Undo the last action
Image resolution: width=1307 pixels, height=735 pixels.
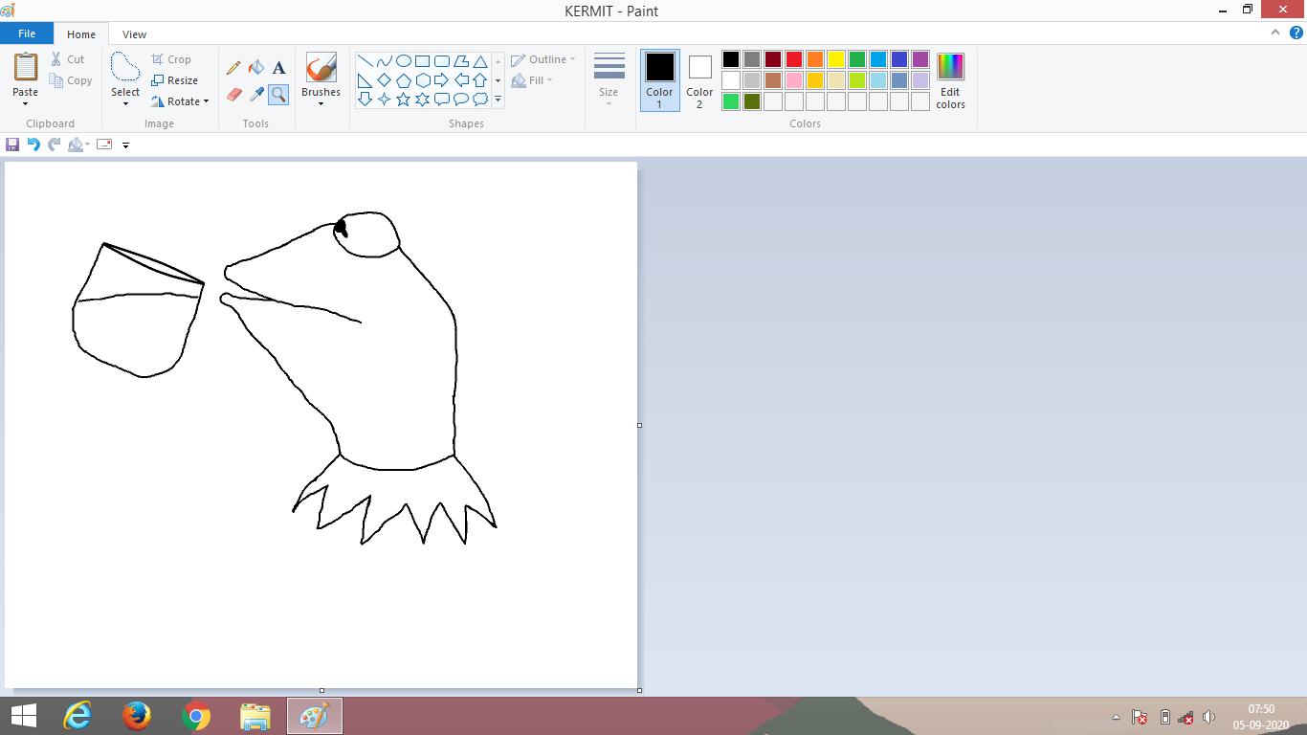(x=33, y=145)
